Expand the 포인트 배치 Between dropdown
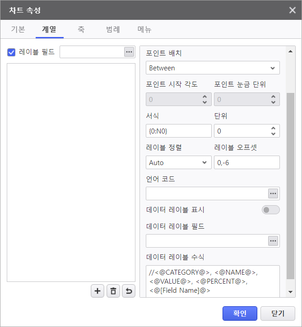The width and height of the screenshot is (302, 327). [213, 68]
